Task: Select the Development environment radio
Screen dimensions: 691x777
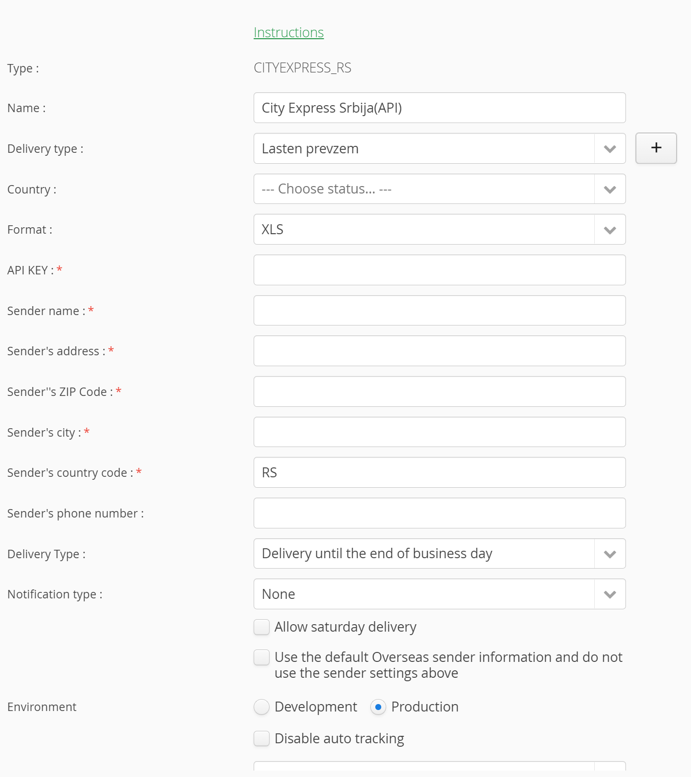Action: click(262, 707)
